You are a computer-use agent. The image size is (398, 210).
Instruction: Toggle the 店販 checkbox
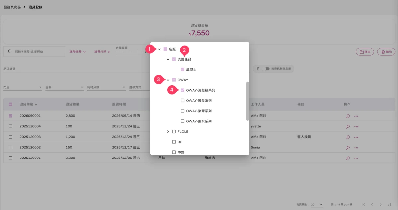coord(165,49)
